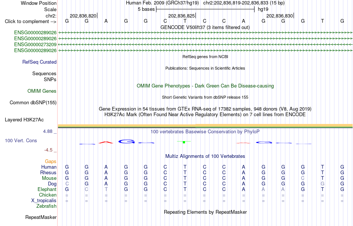This screenshot has height=226, width=353.
Task: Click the 202,836,825 position label
Action: (x=181, y=16)
